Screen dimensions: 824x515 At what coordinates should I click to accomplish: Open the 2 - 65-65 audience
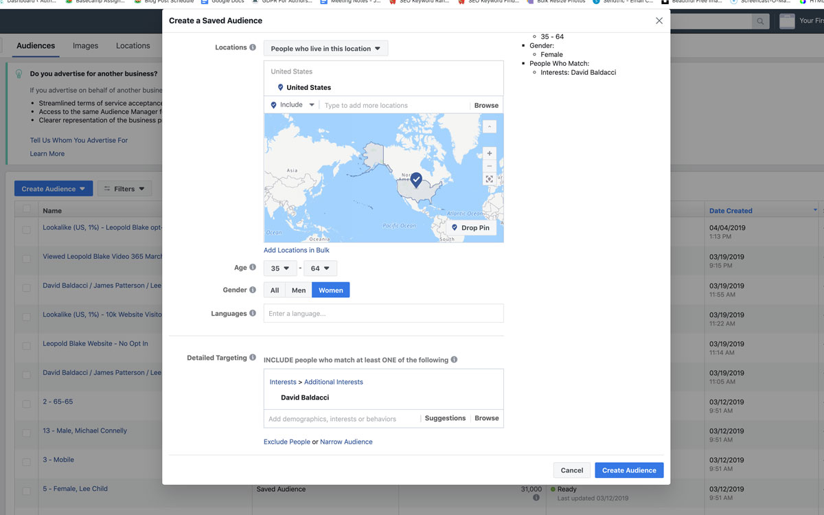[58, 402]
